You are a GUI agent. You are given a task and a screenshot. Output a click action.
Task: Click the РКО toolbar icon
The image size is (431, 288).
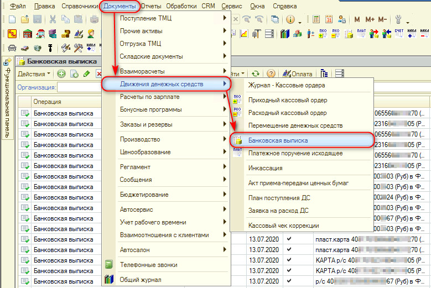(336, 34)
